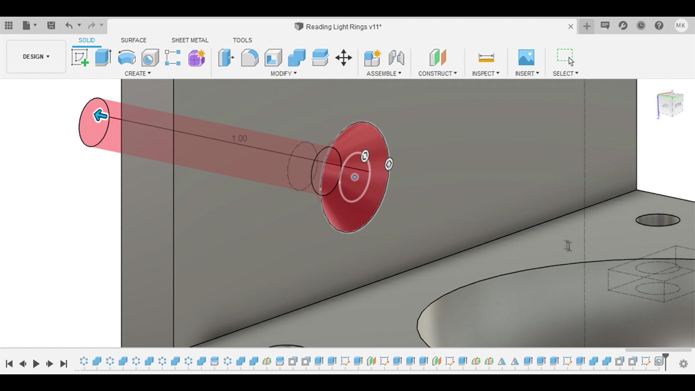
Task: Click the playback play button
Action: (36, 363)
